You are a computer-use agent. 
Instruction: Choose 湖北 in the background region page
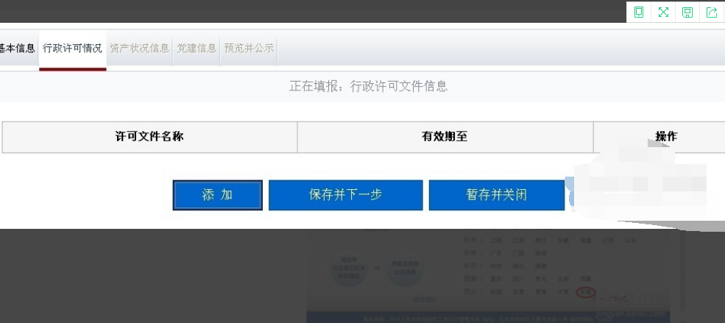click(x=518, y=266)
